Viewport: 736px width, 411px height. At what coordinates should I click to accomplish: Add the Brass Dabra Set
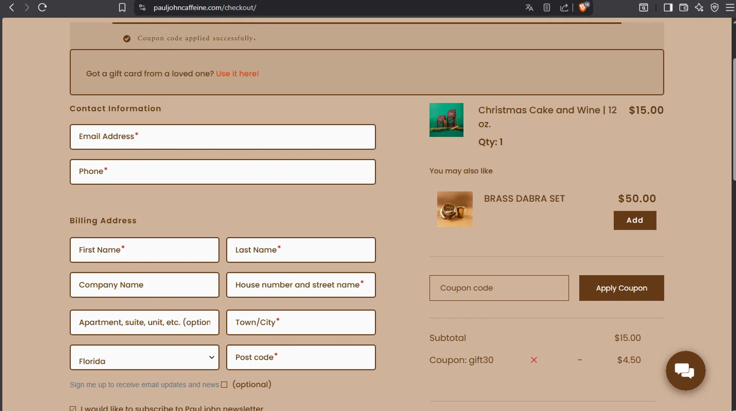635,220
